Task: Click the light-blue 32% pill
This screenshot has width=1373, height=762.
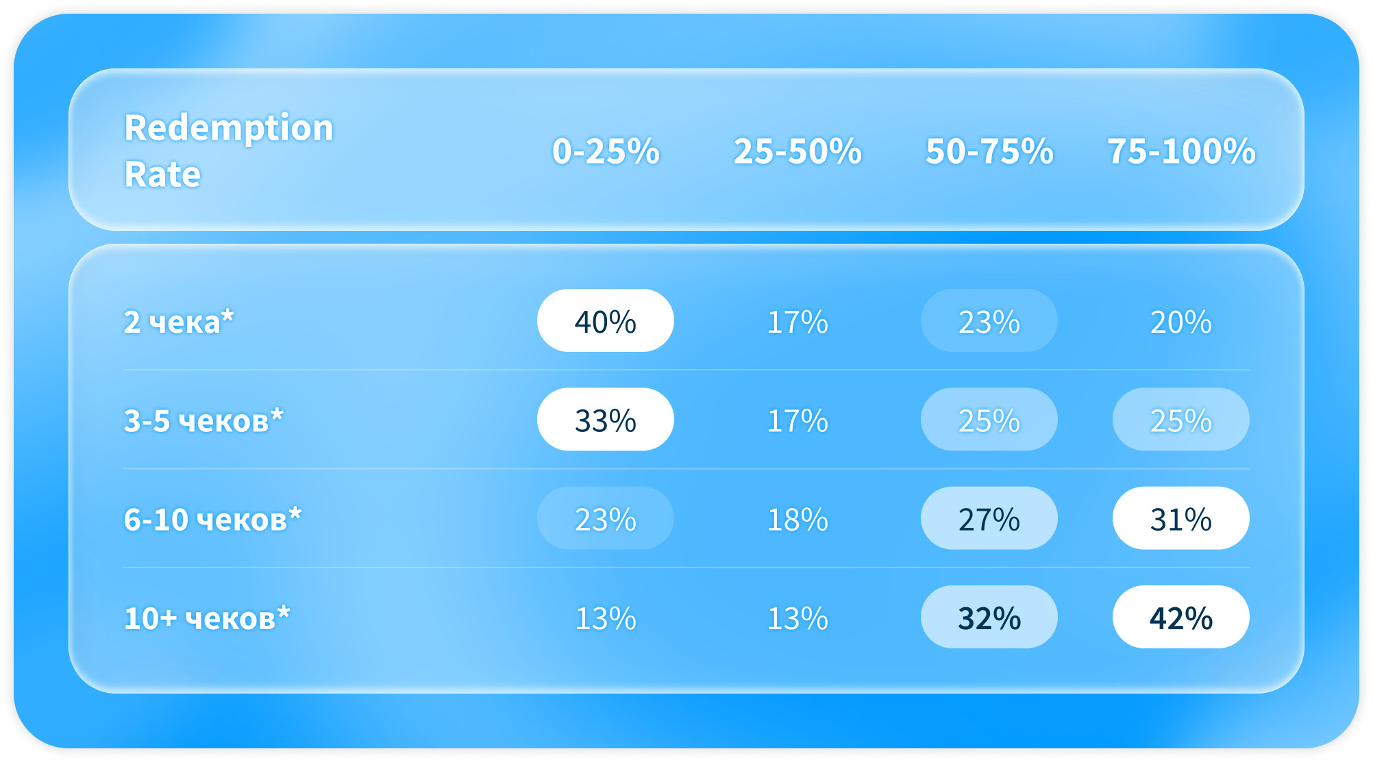Action: pyautogui.click(x=989, y=618)
